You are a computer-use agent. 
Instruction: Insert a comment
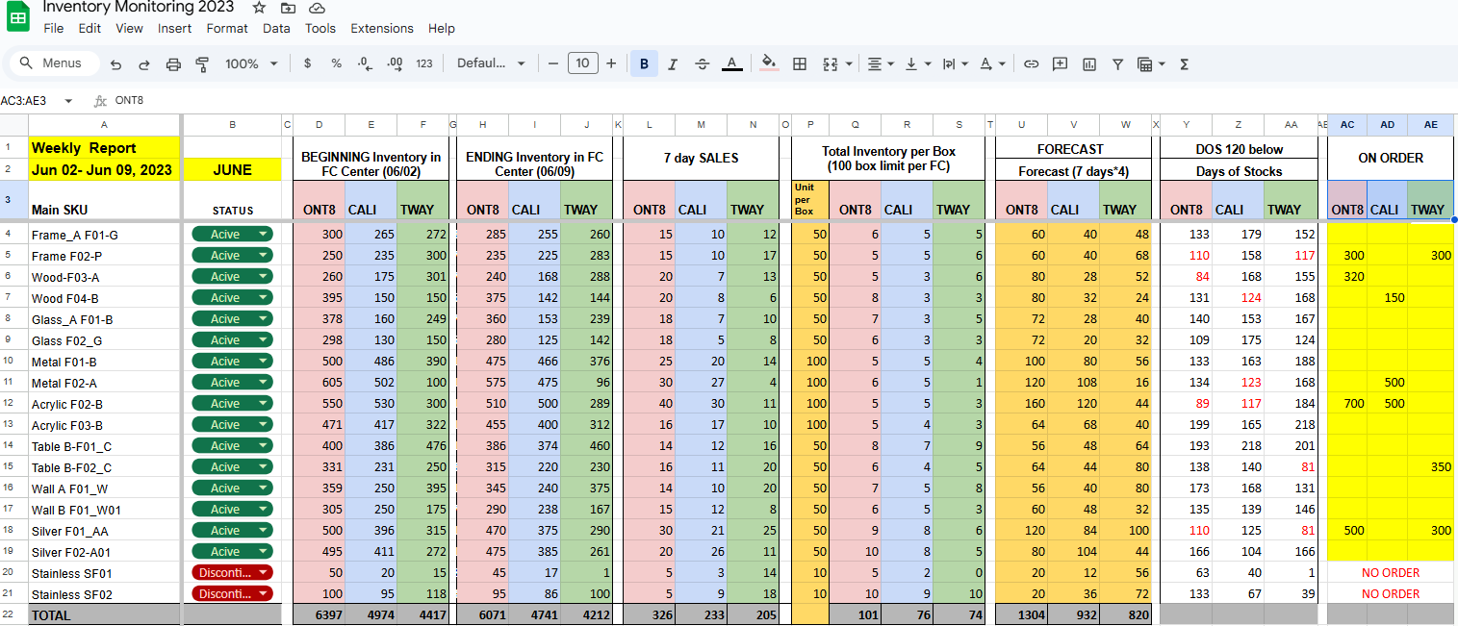click(x=1061, y=64)
